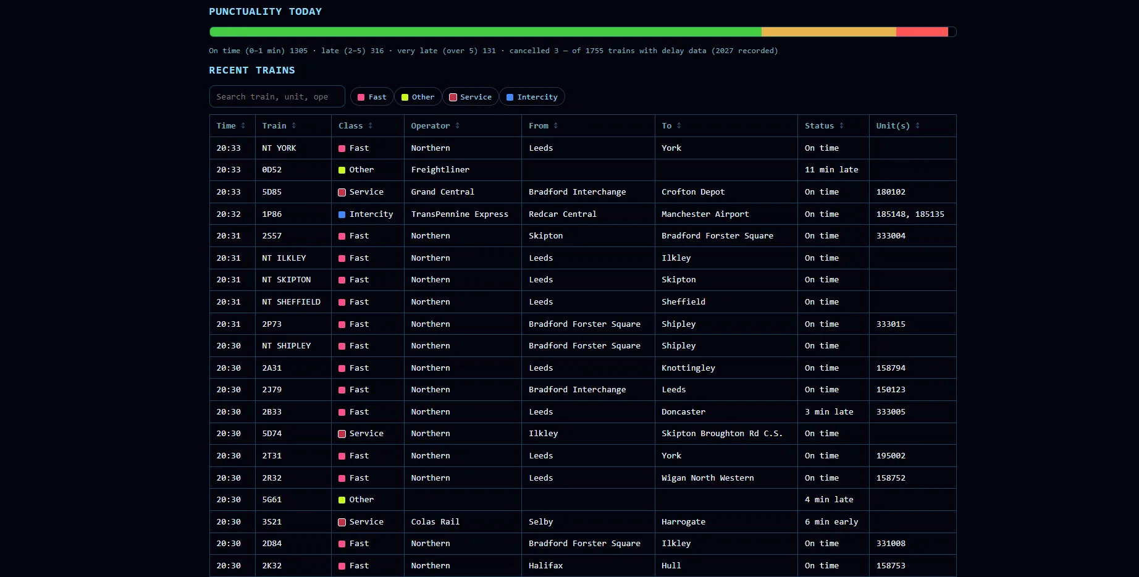
Task: Focus the search train, unit, operator field
Action: 277,97
